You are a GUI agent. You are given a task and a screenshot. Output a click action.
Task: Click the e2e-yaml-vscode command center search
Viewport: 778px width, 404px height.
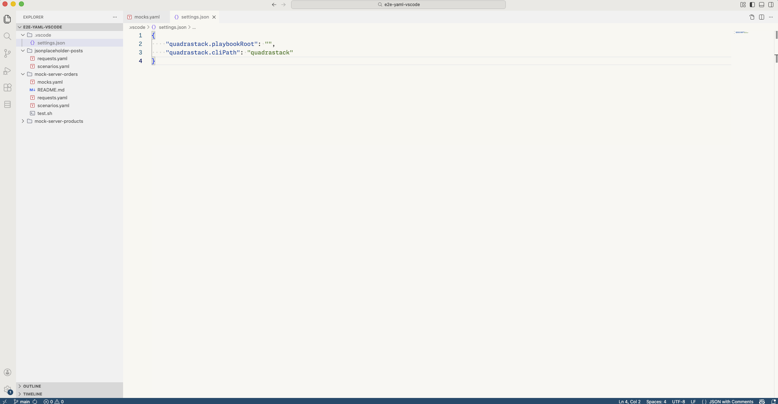point(398,5)
